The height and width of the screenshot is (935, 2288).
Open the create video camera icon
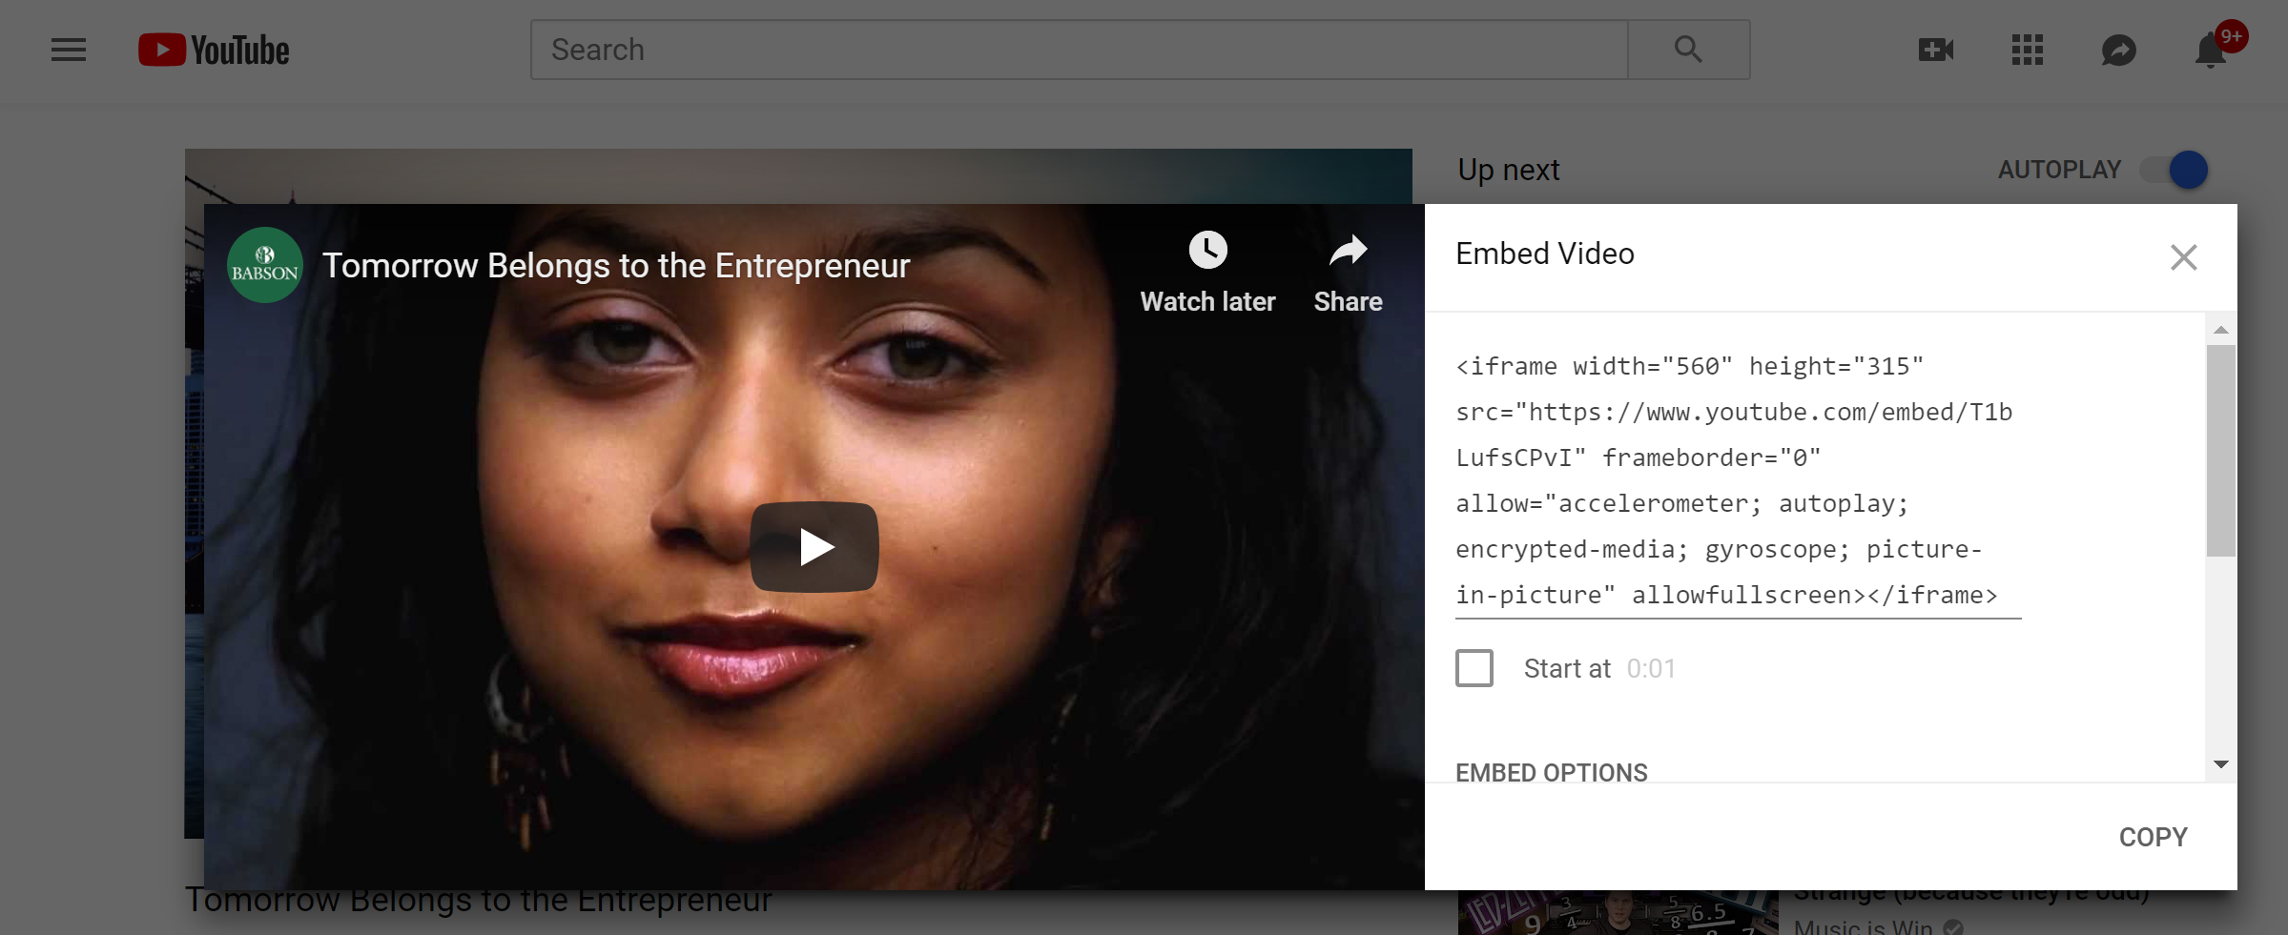(1936, 50)
